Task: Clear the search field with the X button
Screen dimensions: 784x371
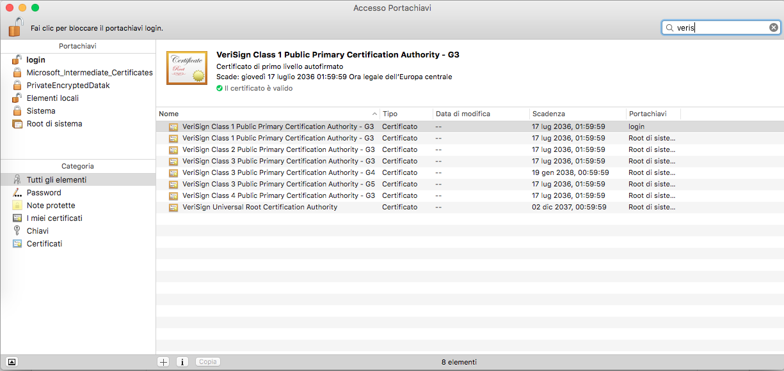Action: [x=773, y=27]
